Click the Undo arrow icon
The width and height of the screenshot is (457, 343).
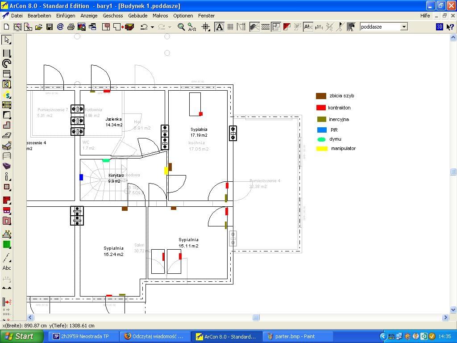[x=144, y=27]
